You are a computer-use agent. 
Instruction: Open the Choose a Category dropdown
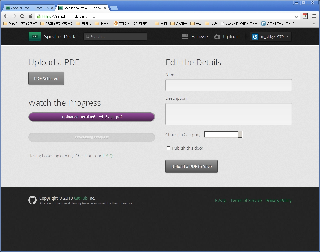coord(223,134)
